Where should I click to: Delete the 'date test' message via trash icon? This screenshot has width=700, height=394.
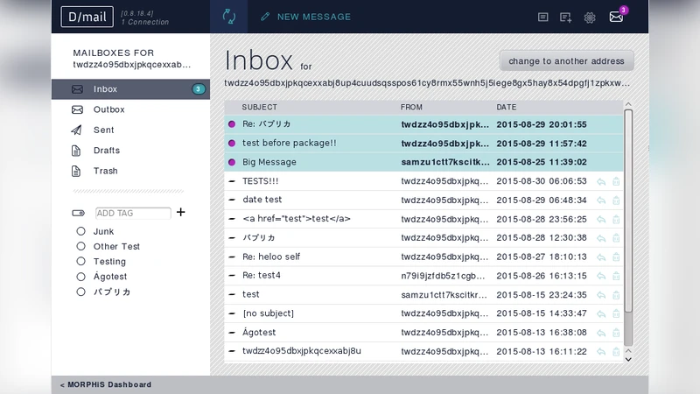(x=616, y=201)
